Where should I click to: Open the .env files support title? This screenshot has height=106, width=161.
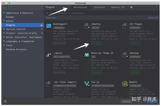point(65,82)
